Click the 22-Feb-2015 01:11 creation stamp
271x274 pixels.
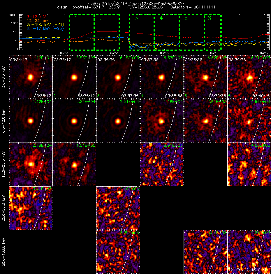(x=249, y=270)
